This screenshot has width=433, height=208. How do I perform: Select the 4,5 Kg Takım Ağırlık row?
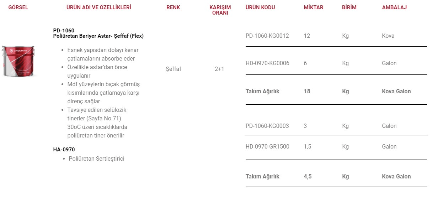[x=336, y=176]
